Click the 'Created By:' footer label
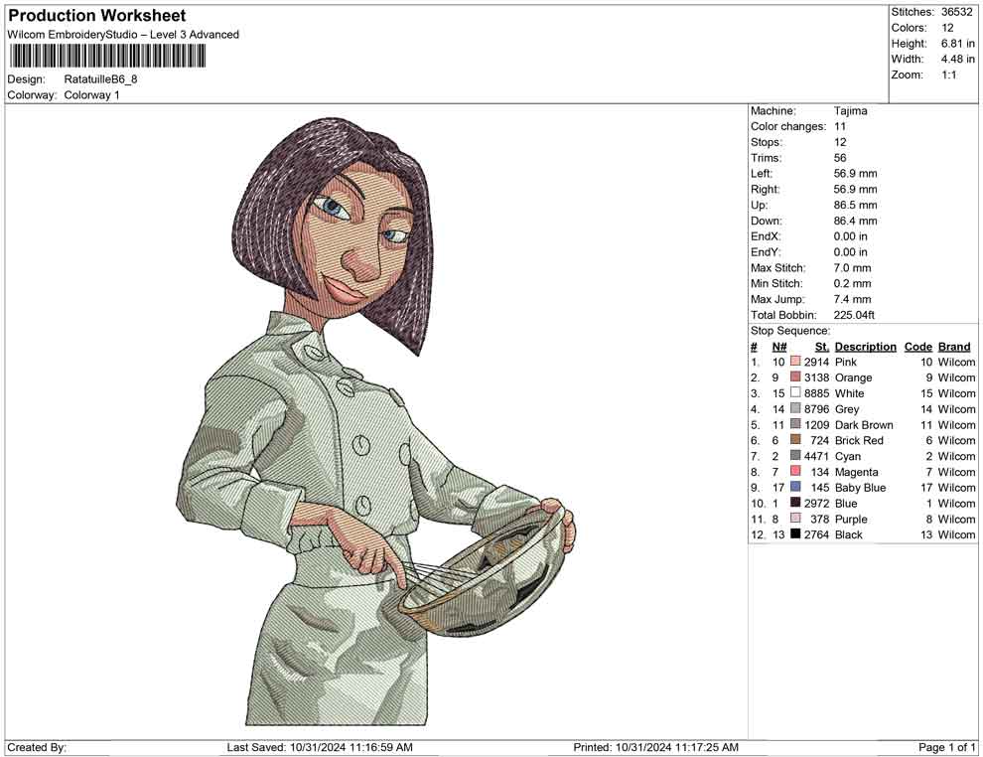 pos(37,746)
